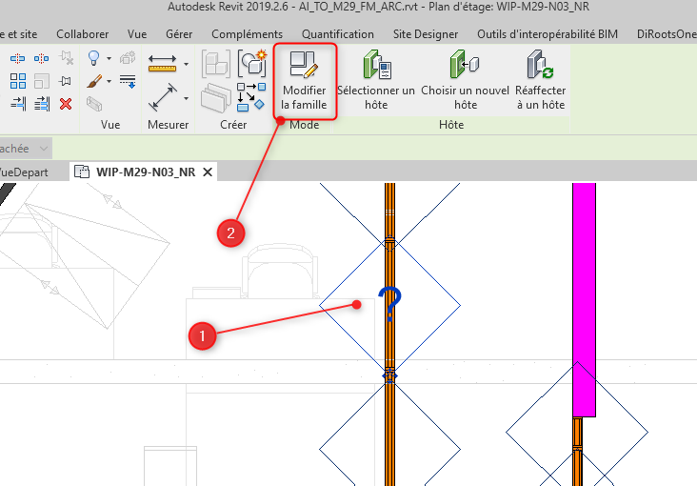Open the Gérer ribbon tab
The width and height of the screenshot is (697, 486).
pos(179,33)
